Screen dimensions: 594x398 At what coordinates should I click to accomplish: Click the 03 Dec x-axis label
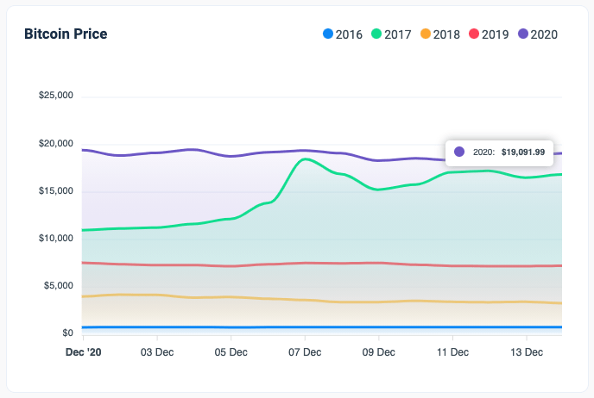(x=157, y=352)
